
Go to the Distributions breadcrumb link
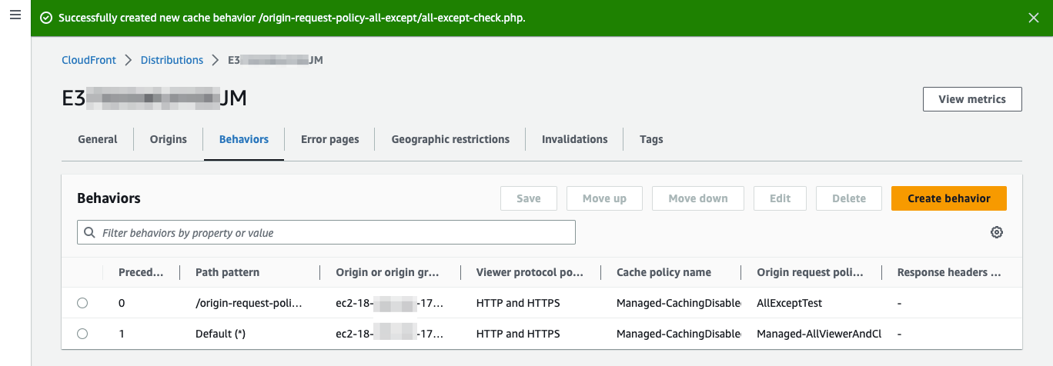point(172,60)
